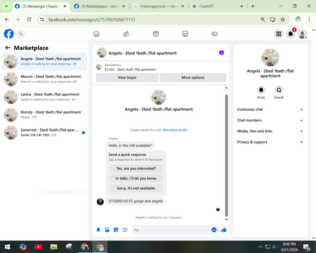Click the zoom magnifier icon in the address bar
Image resolution: width=316 pixels, height=253 pixels.
(263, 20)
